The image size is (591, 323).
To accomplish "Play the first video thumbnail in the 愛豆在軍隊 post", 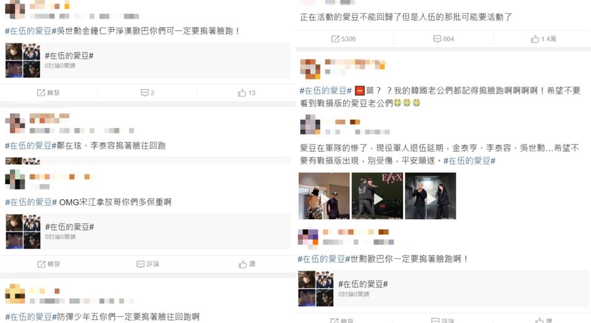I will coord(324,196).
